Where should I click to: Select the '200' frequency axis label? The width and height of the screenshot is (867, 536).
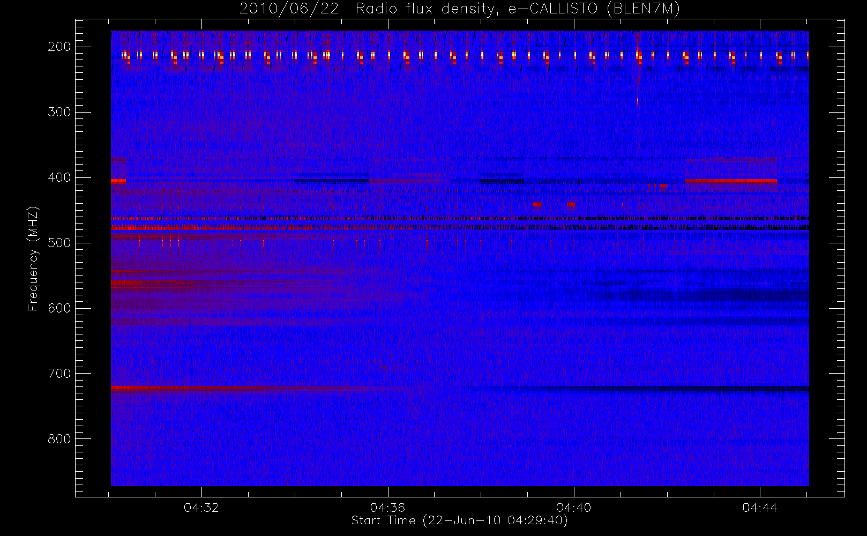(x=59, y=47)
